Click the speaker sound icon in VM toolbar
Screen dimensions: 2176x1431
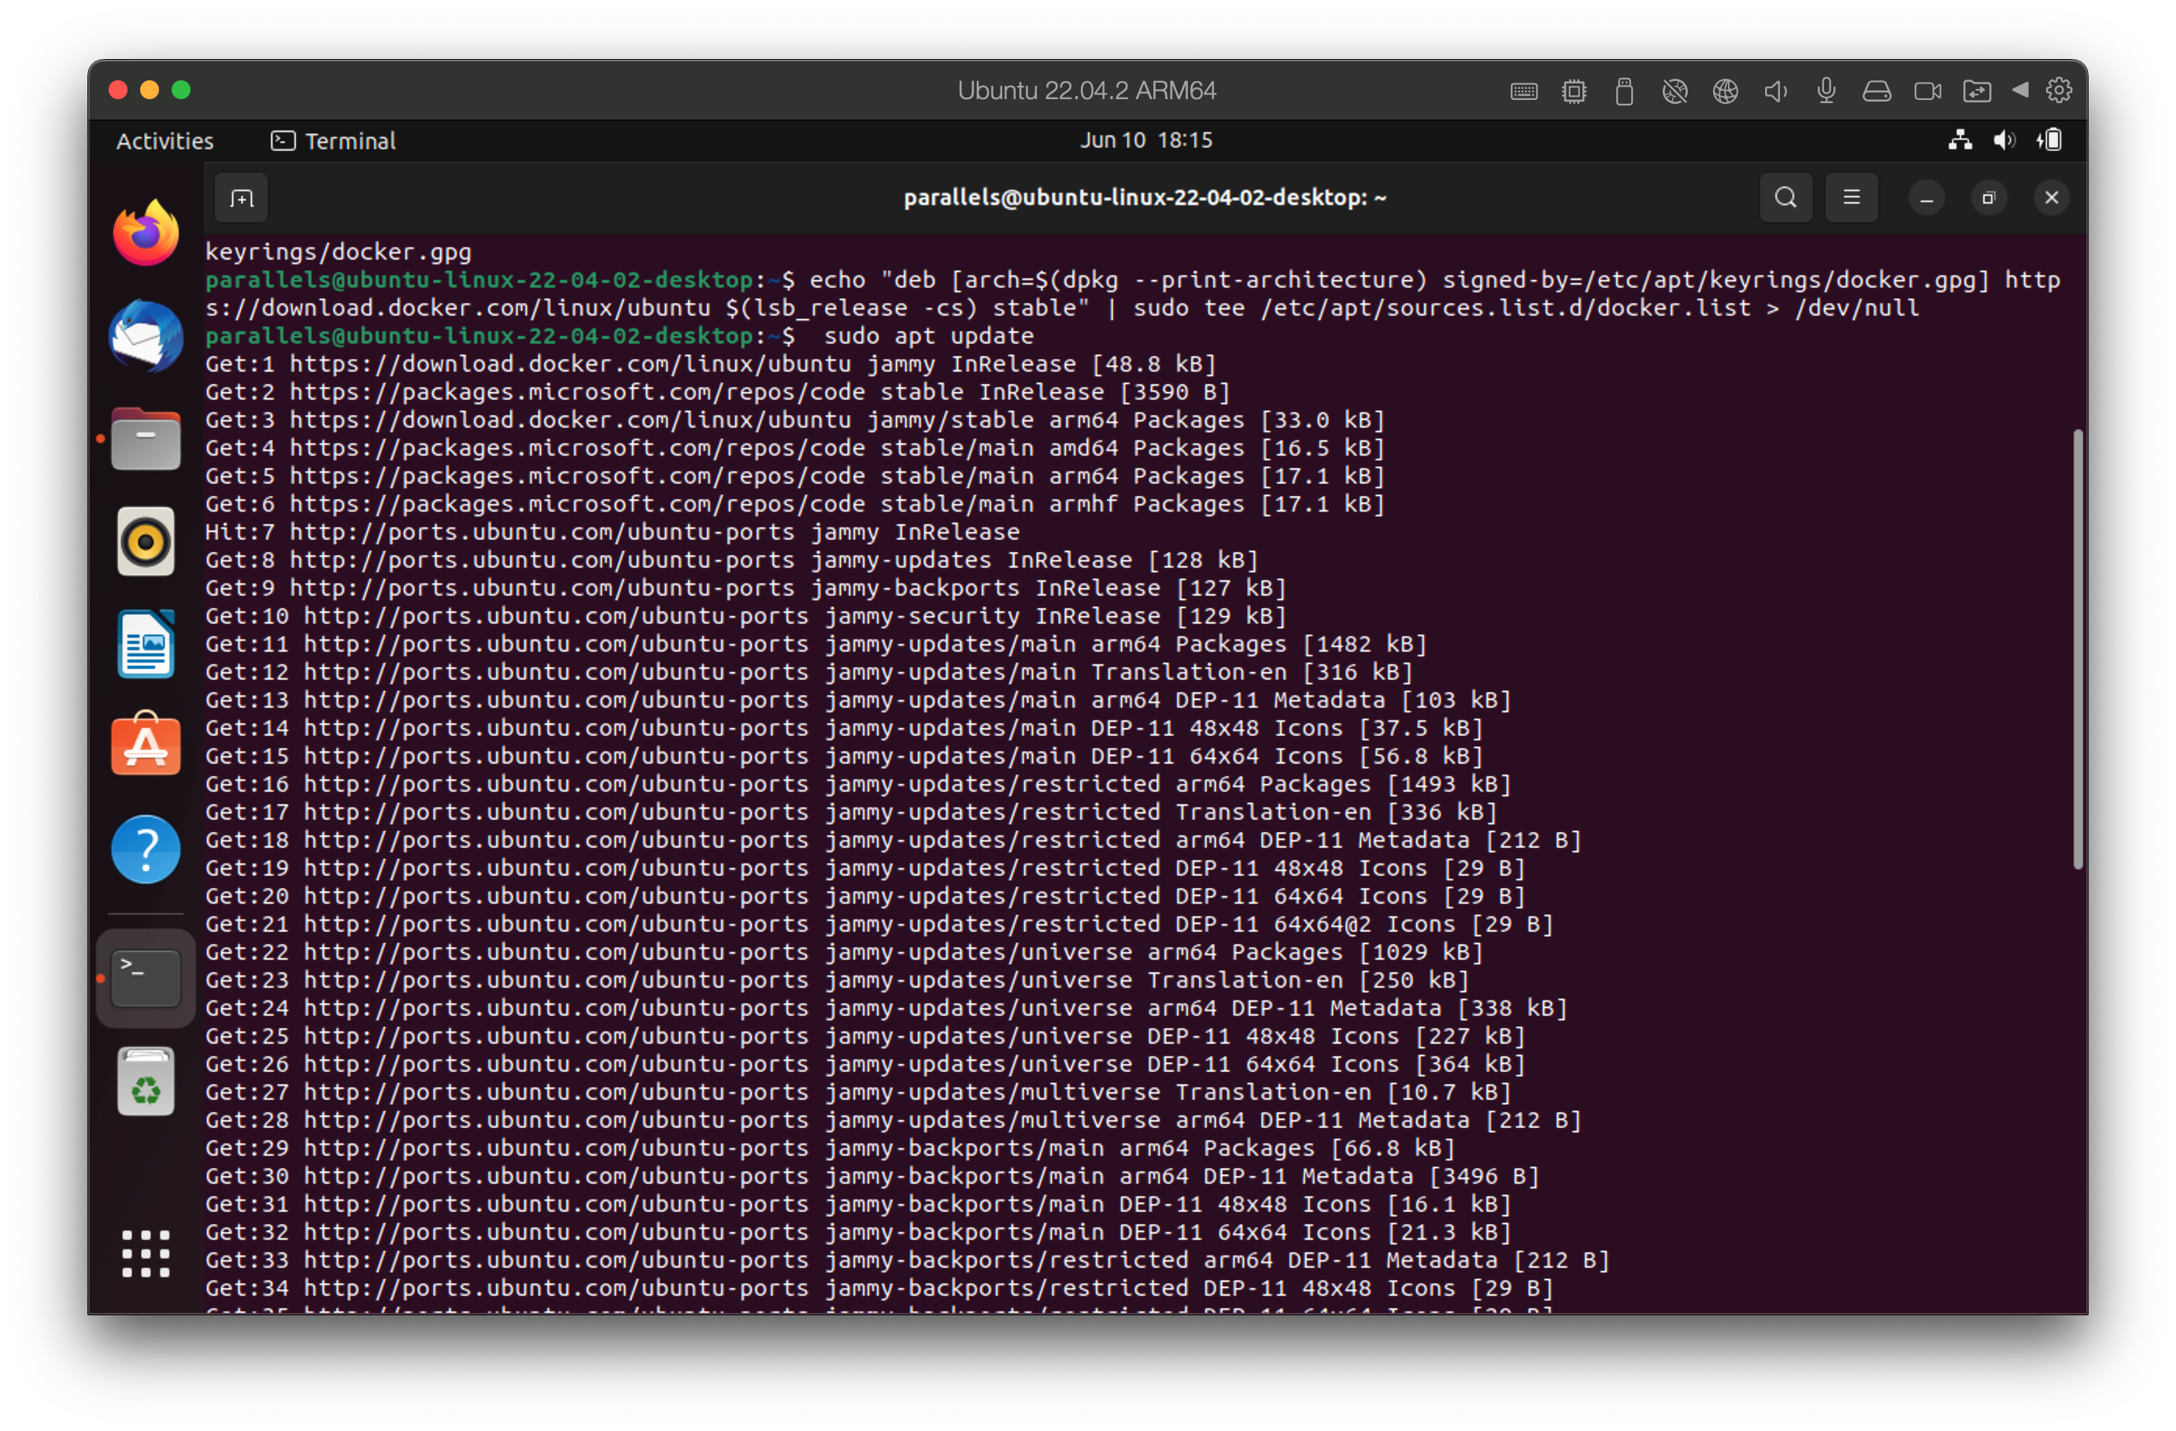[1775, 91]
